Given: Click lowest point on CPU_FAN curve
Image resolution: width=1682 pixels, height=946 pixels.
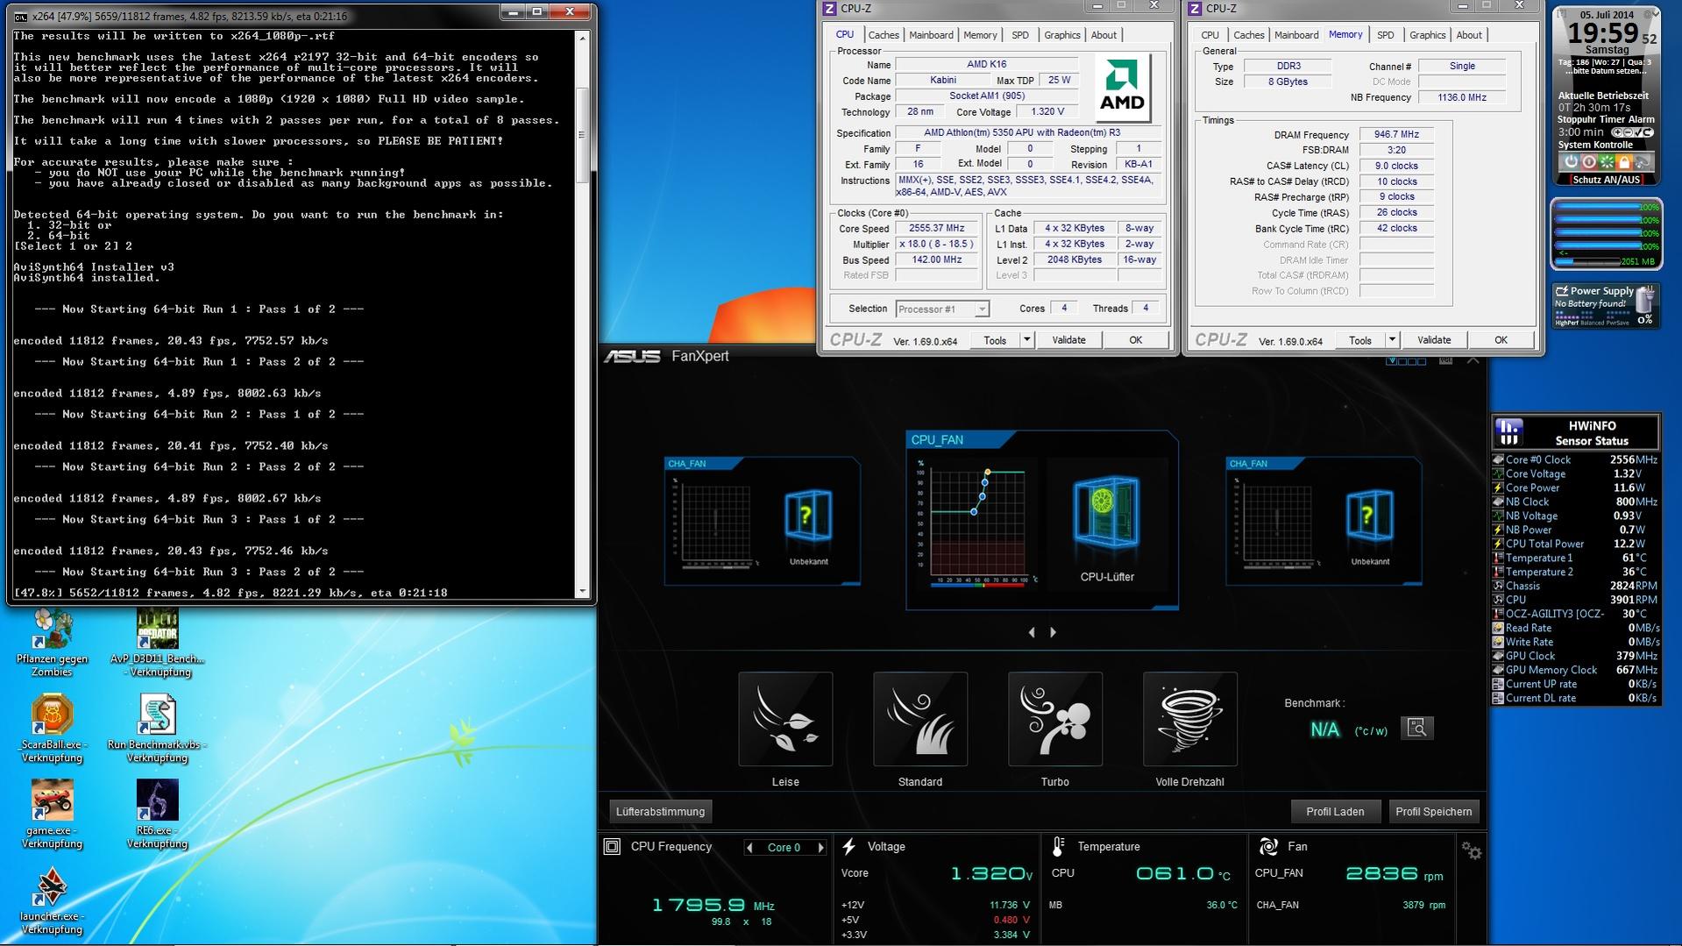Looking at the screenshot, I should [x=974, y=512].
